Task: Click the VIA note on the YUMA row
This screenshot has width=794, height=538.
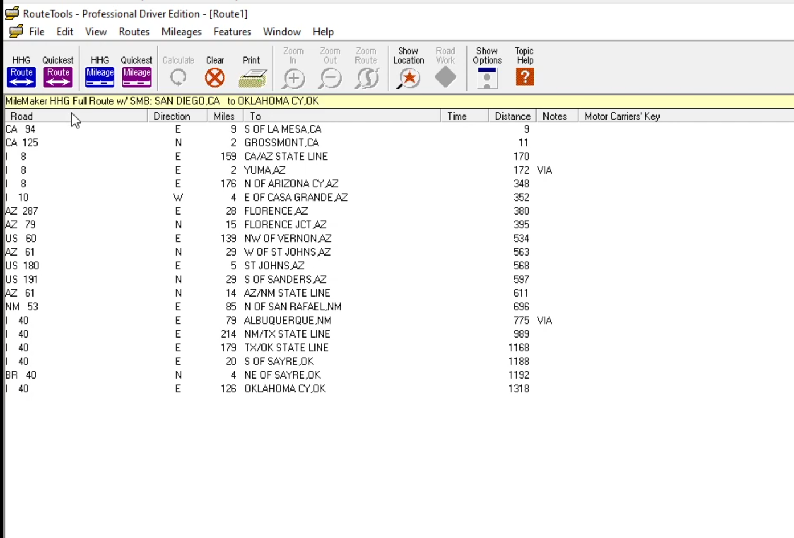Action: point(545,170)
